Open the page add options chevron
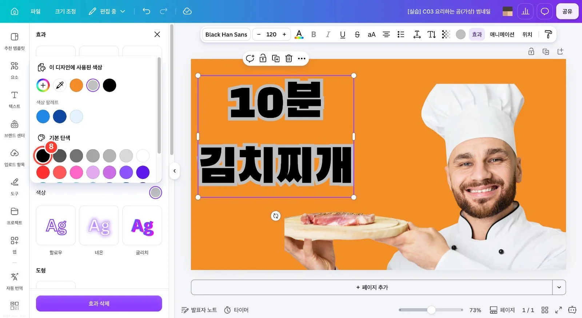The width and height of the screenshot is (582, 318). (x=559, y=287)
